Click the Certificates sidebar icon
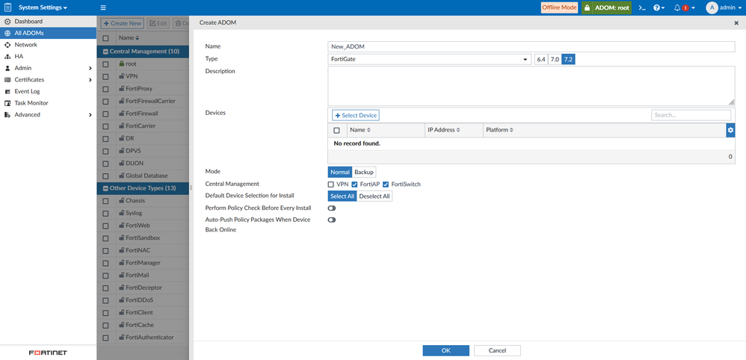Viewport: 746px width, 360px height. [7, 79]
